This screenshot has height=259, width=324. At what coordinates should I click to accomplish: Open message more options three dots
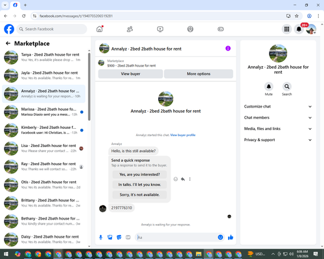click(x=190, y=179)
